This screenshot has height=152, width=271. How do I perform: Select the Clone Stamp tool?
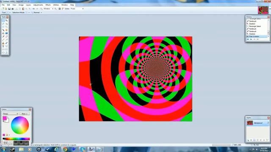(3, 43)
